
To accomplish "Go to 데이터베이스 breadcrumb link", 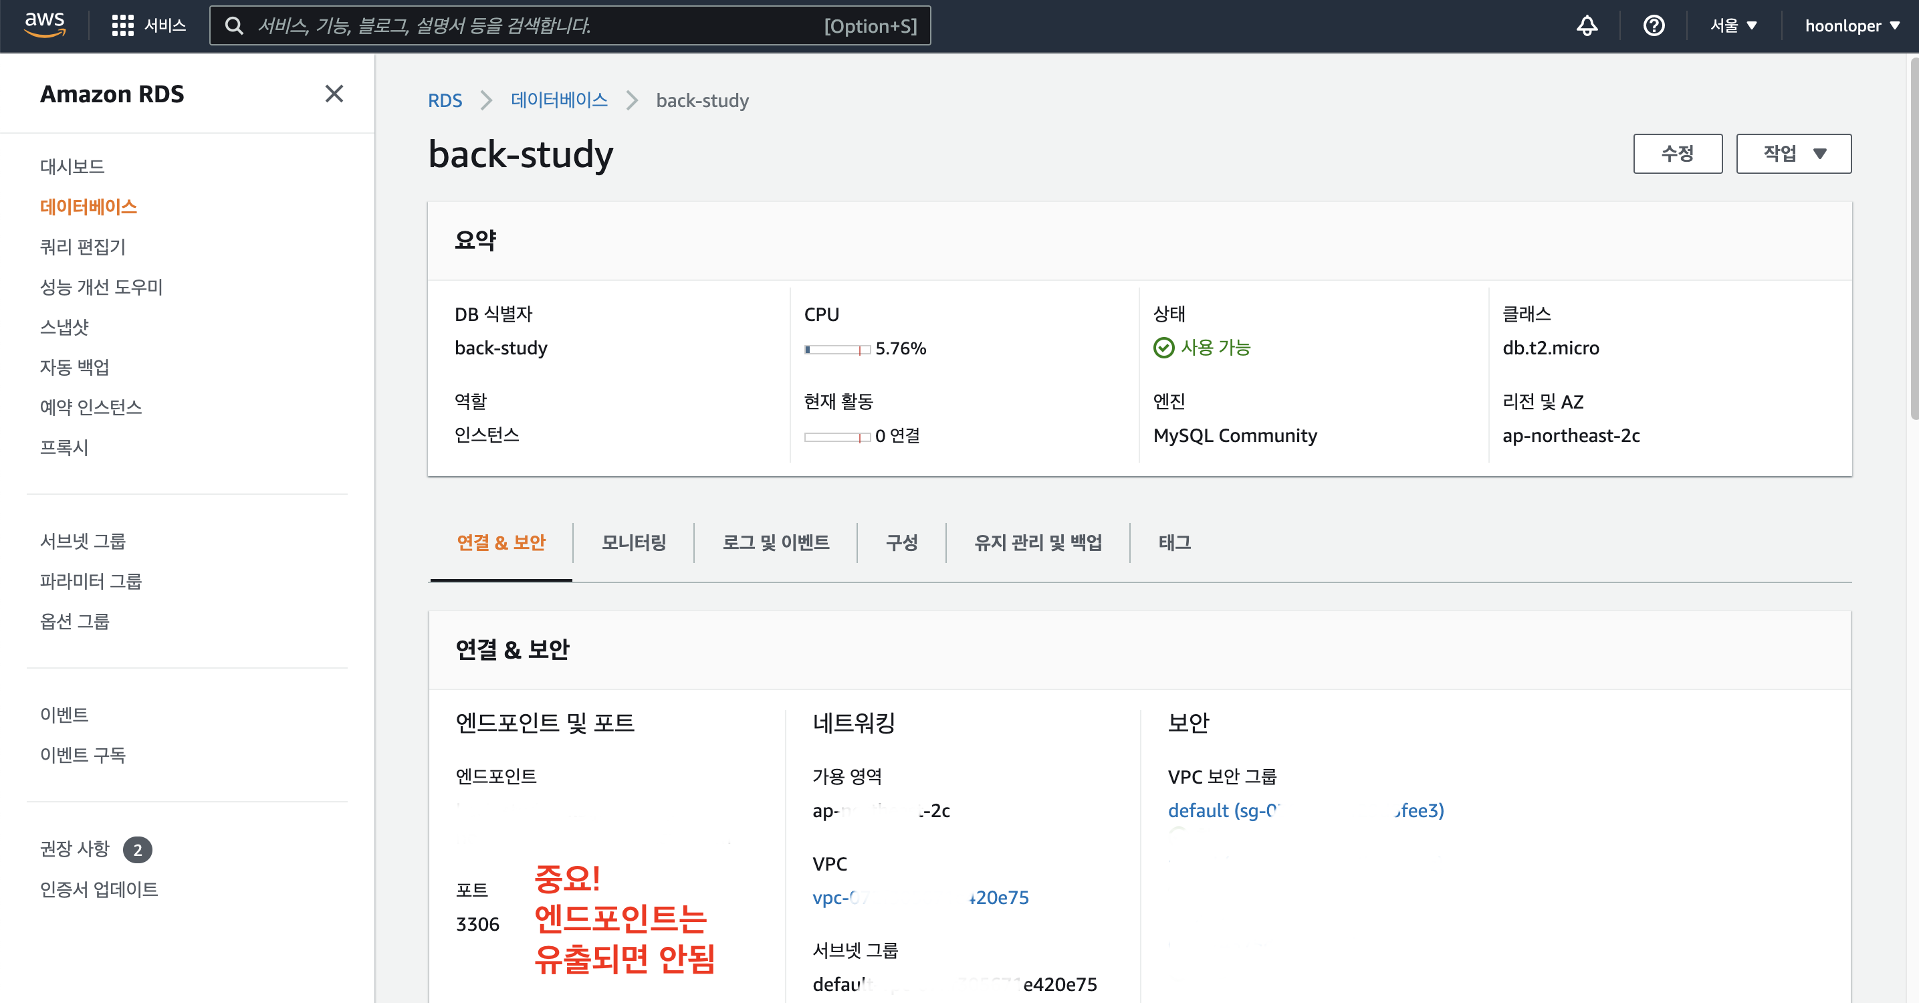I will pyautogui.click(x=559, y=100).
